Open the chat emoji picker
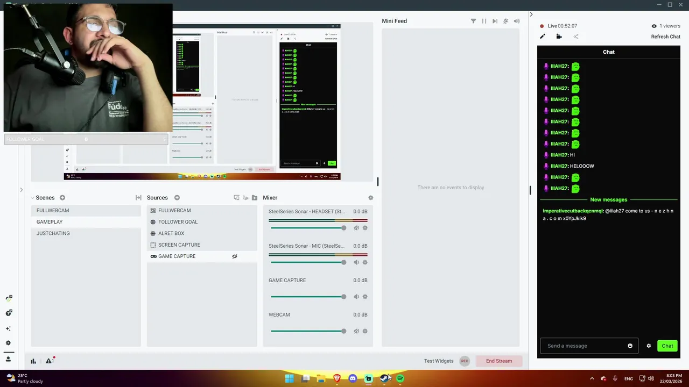689x387 pixels. pos(630,346)
